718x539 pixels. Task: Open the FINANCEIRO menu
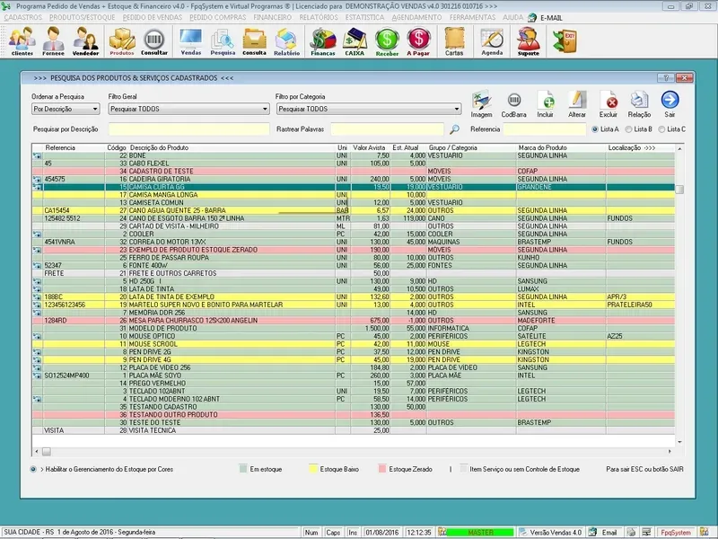pos(273,17)
